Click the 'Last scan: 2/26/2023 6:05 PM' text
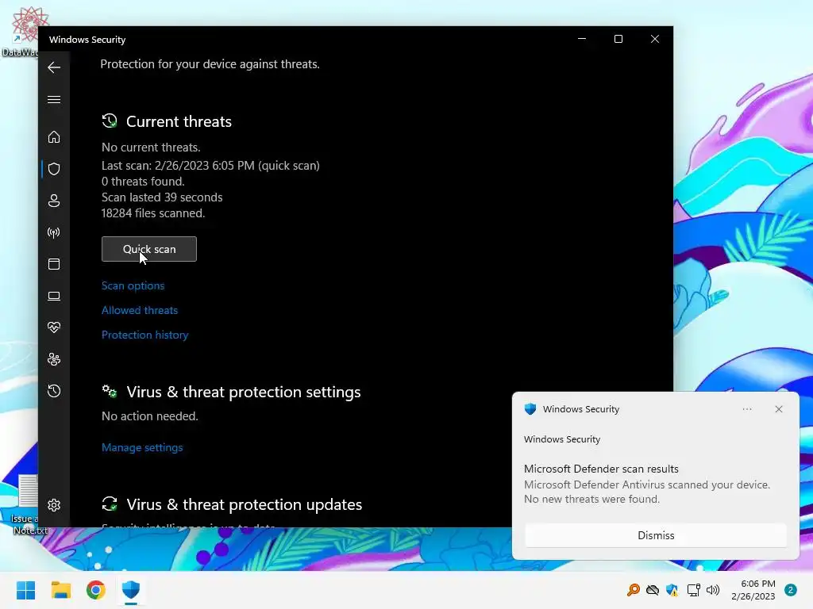813x609 pixels. 178,166
